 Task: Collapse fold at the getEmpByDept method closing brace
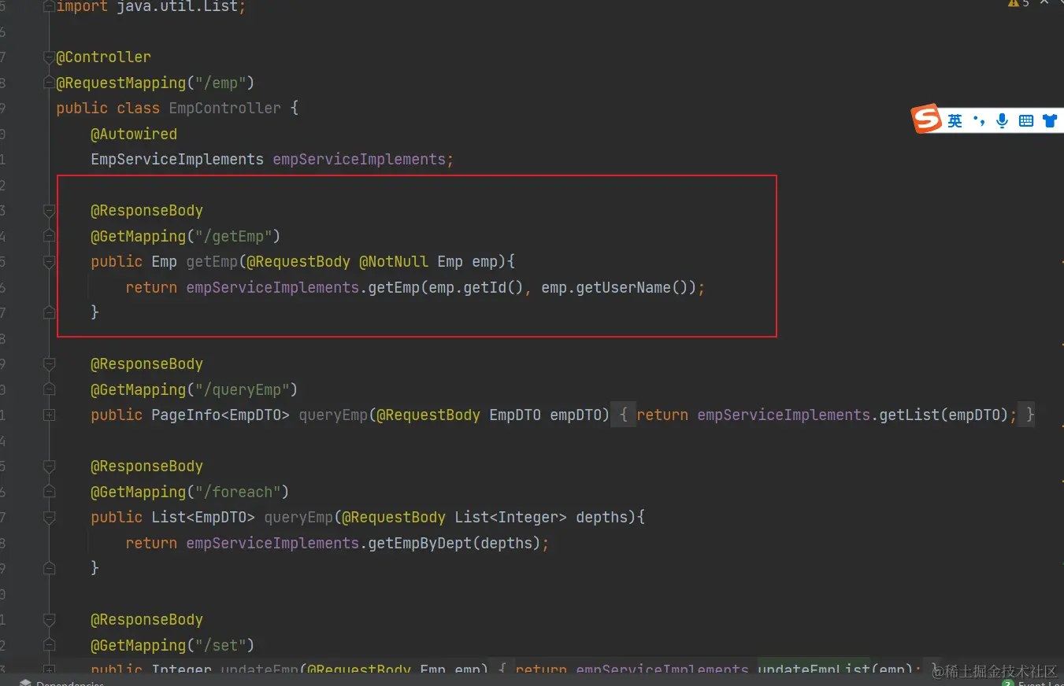tap(49, 568)
